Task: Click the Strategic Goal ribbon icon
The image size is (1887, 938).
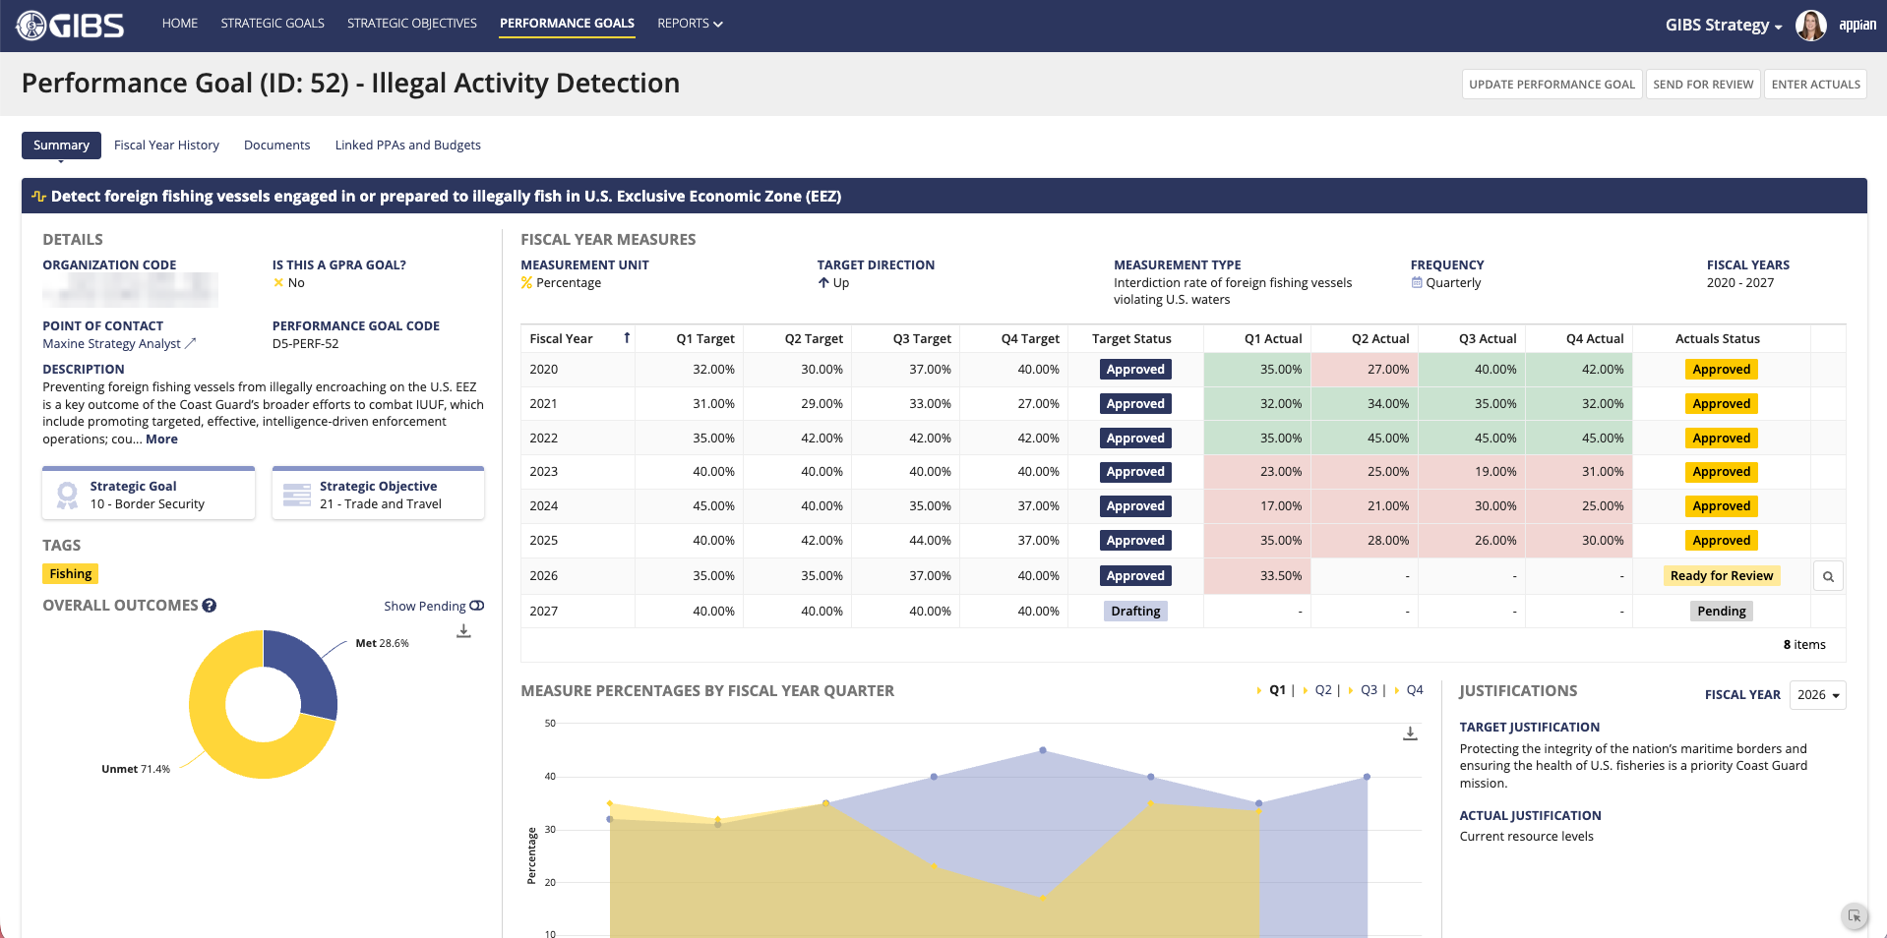Action: tap(67, 495)
